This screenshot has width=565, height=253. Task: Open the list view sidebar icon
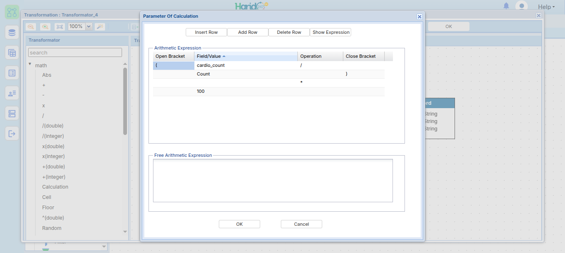click(12, 73)
